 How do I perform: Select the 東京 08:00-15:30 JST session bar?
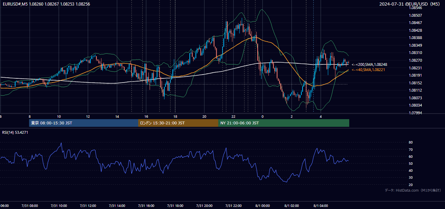pyautogui.click(x=84, y=123)
